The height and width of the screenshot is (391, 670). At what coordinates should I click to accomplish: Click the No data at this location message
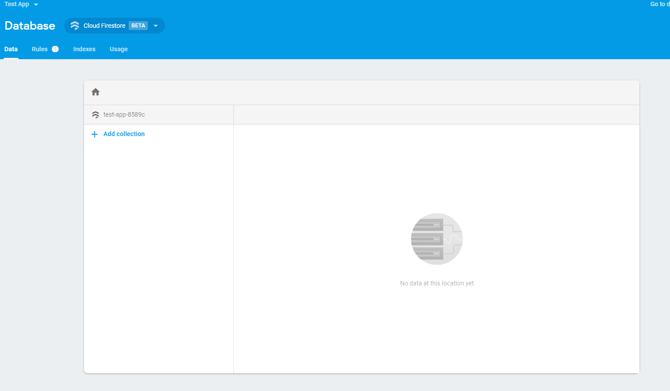point(437,283)
